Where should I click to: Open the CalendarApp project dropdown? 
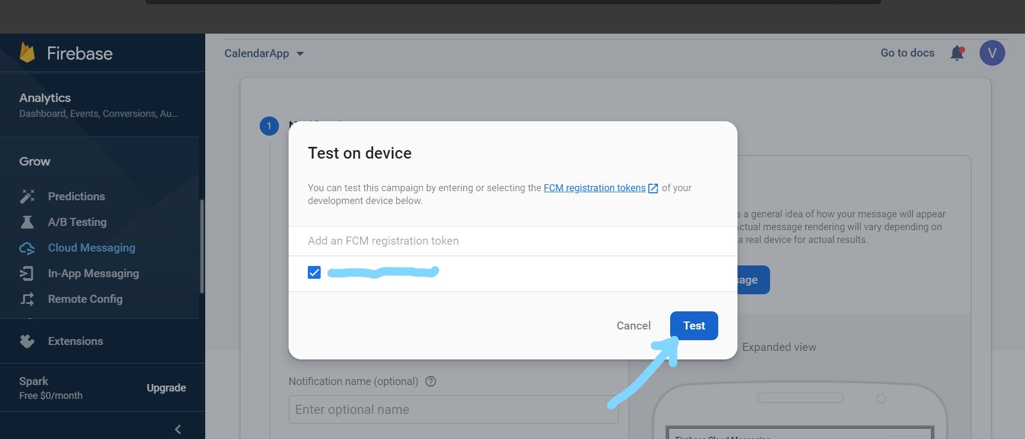pyautogui.click(x=264, y=53)
